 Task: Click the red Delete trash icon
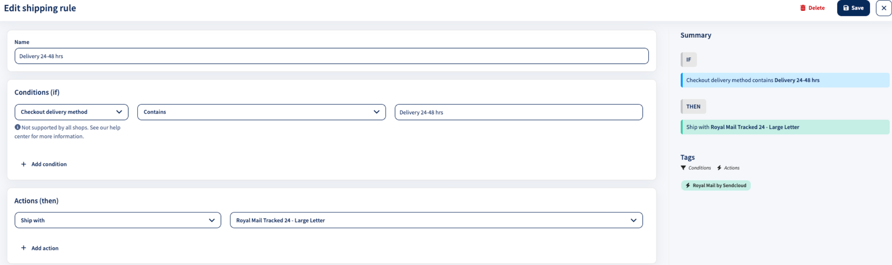[x=803, y=8]
